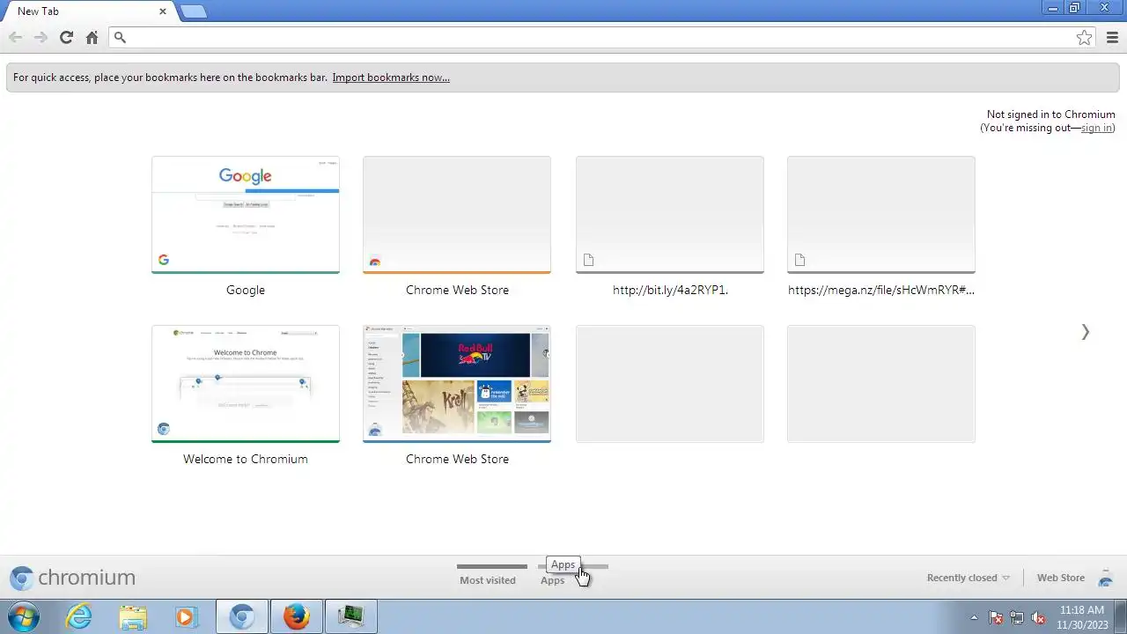This screenshot has width=1127, height=634.
Task: Open first-row Chrome Web Store thumbnail
Action: [457, 215]
